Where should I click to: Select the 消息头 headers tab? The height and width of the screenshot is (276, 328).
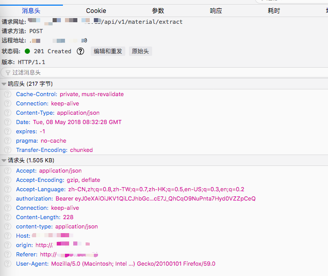click(31, 10)
